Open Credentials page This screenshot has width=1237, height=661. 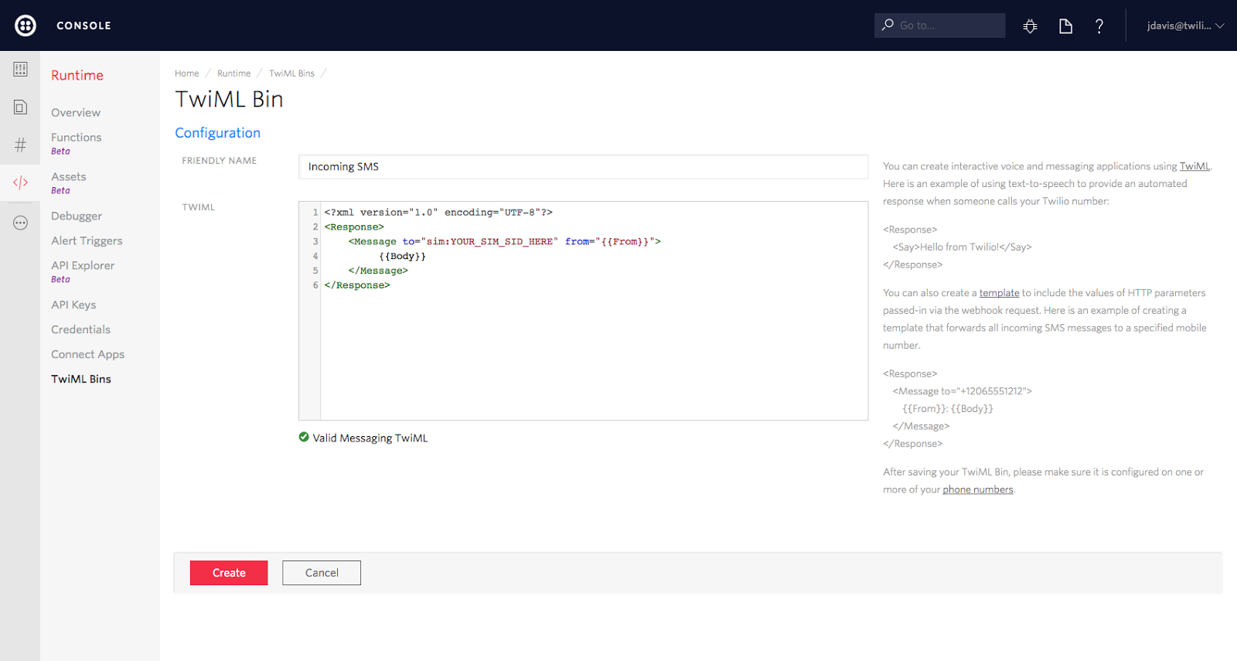80,329
